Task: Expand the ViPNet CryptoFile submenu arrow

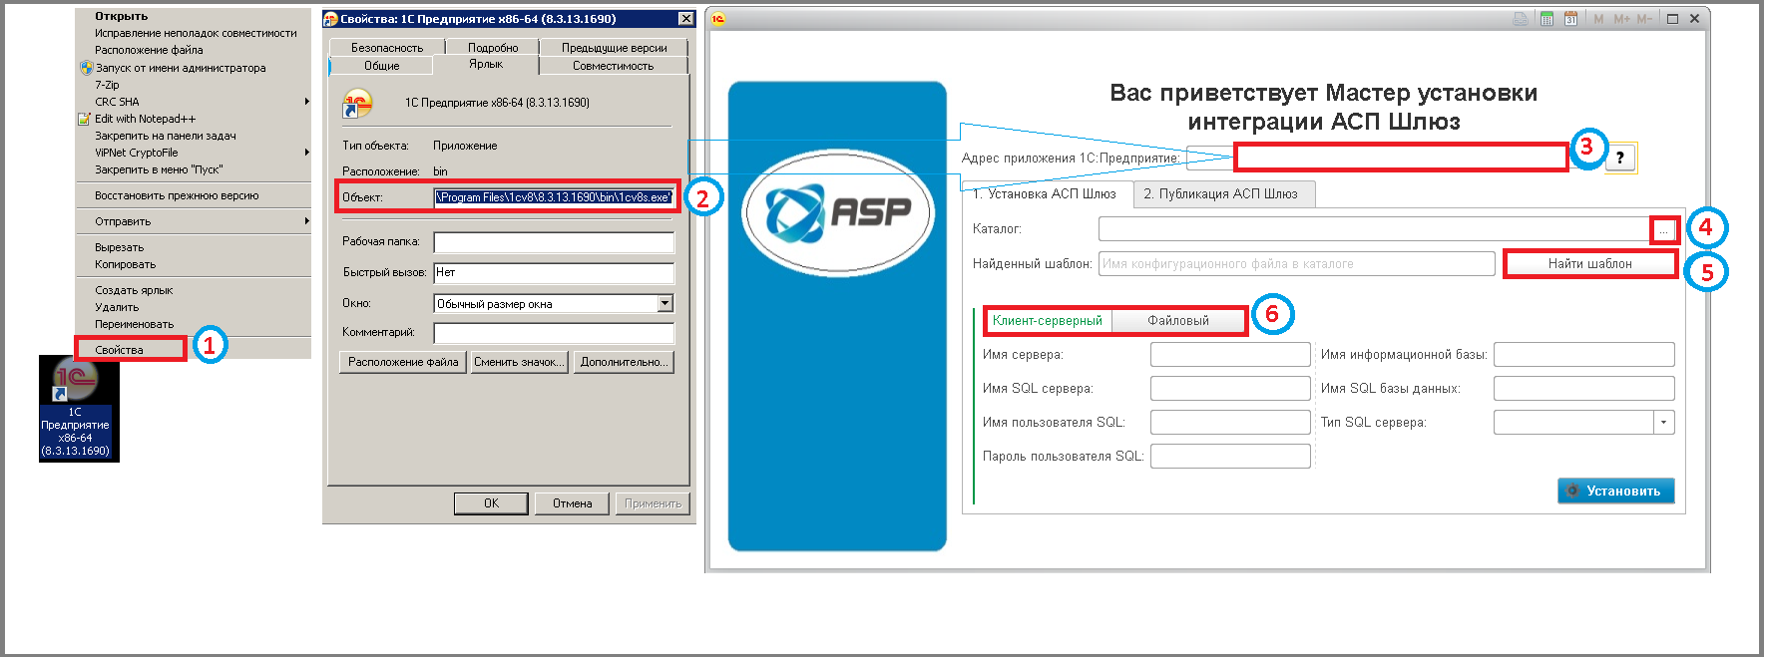Action: (x=306, y=153)
